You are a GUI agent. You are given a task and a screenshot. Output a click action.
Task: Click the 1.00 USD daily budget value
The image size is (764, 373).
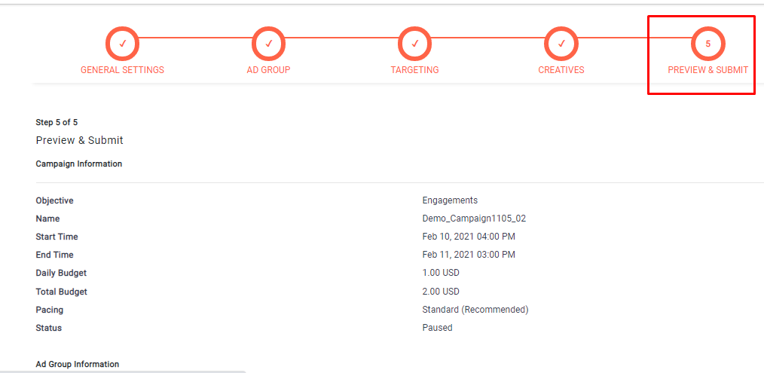tap(441, 273)
